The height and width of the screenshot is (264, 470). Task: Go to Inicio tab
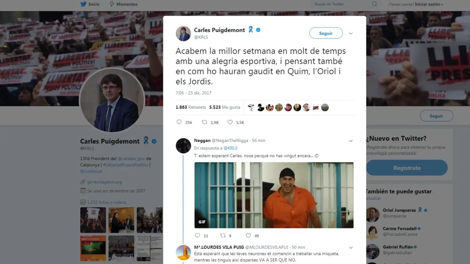click(90, 4)
